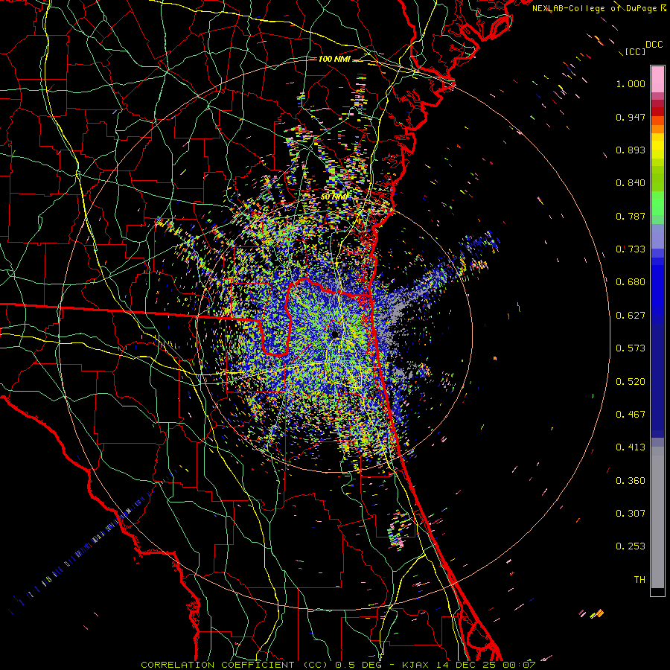The width and height of the screenshot is (670, 670).
Task: Click the 0.787 scale value
Action: [x=631, y=216]
